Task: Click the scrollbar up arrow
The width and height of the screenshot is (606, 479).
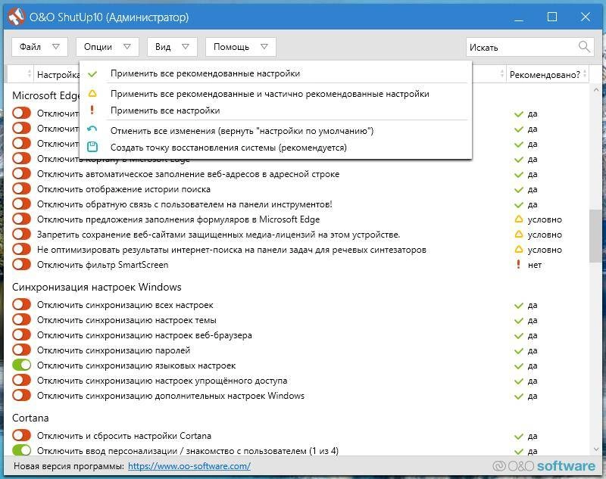Action: click(x=595, y=90)
